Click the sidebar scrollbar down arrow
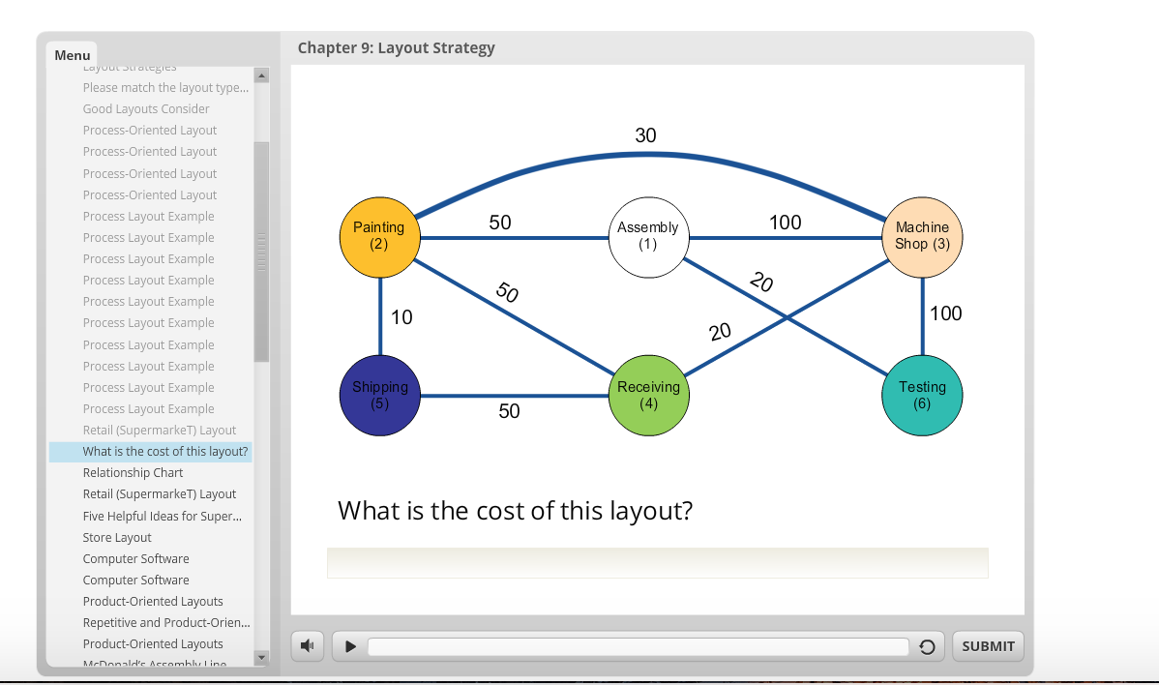This screenshot has width=1159, height=685. [261, 658]
